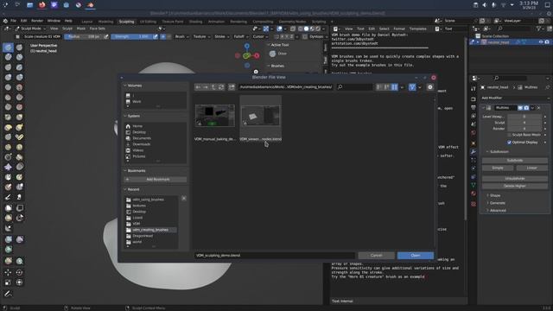553x311 pixels.
Task: Go to parent directory in file browser
Action: point(213,86)
